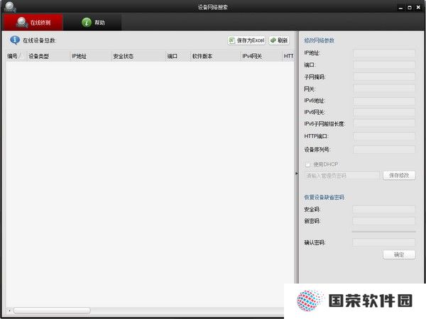Click the 新密码 input field
This screenshot has width=426, height=319.
383,220
